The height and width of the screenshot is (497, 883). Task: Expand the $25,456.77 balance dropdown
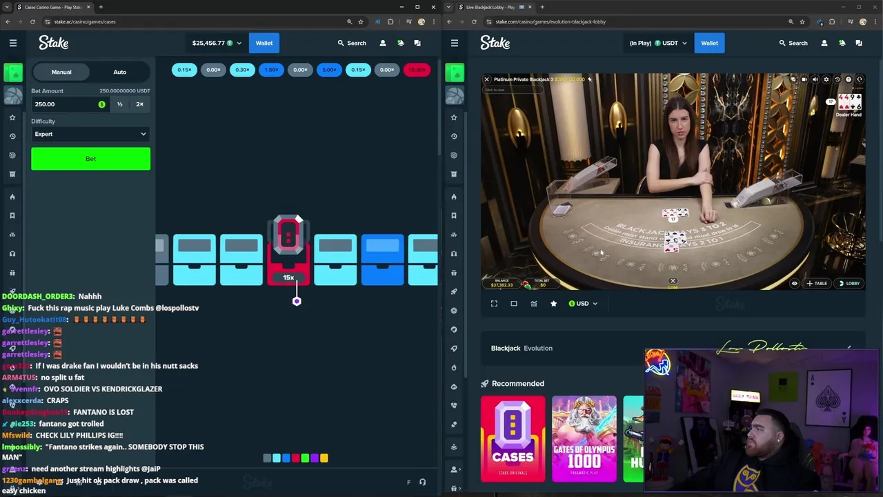[217, 43]
